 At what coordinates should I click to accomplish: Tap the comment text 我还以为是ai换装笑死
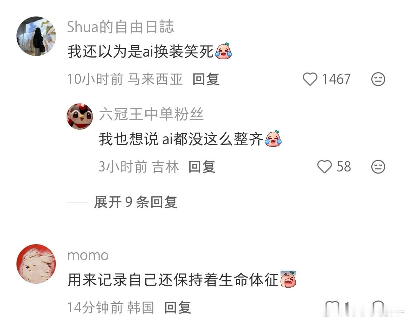(141, 52)
